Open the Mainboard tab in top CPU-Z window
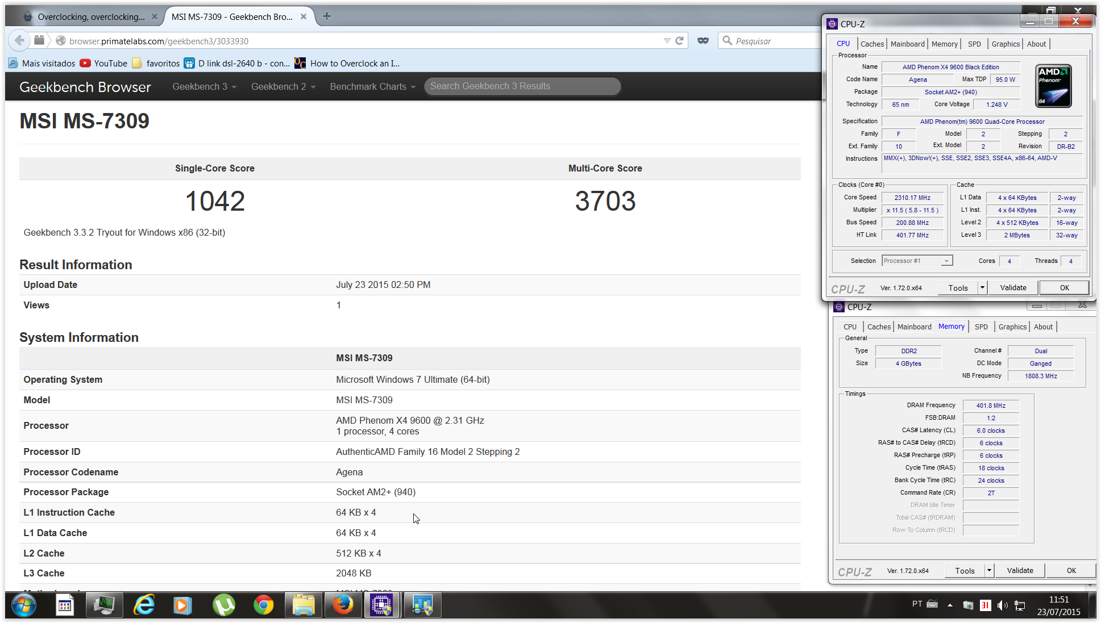 tap(907, 44)
